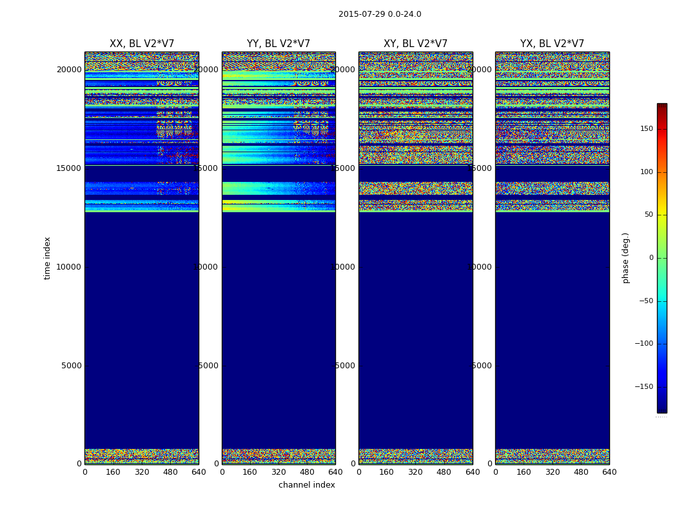The image size is (677, 516).
Task: Select the "YY, BL V2*V7" subplot title
Action: (279, 44)
